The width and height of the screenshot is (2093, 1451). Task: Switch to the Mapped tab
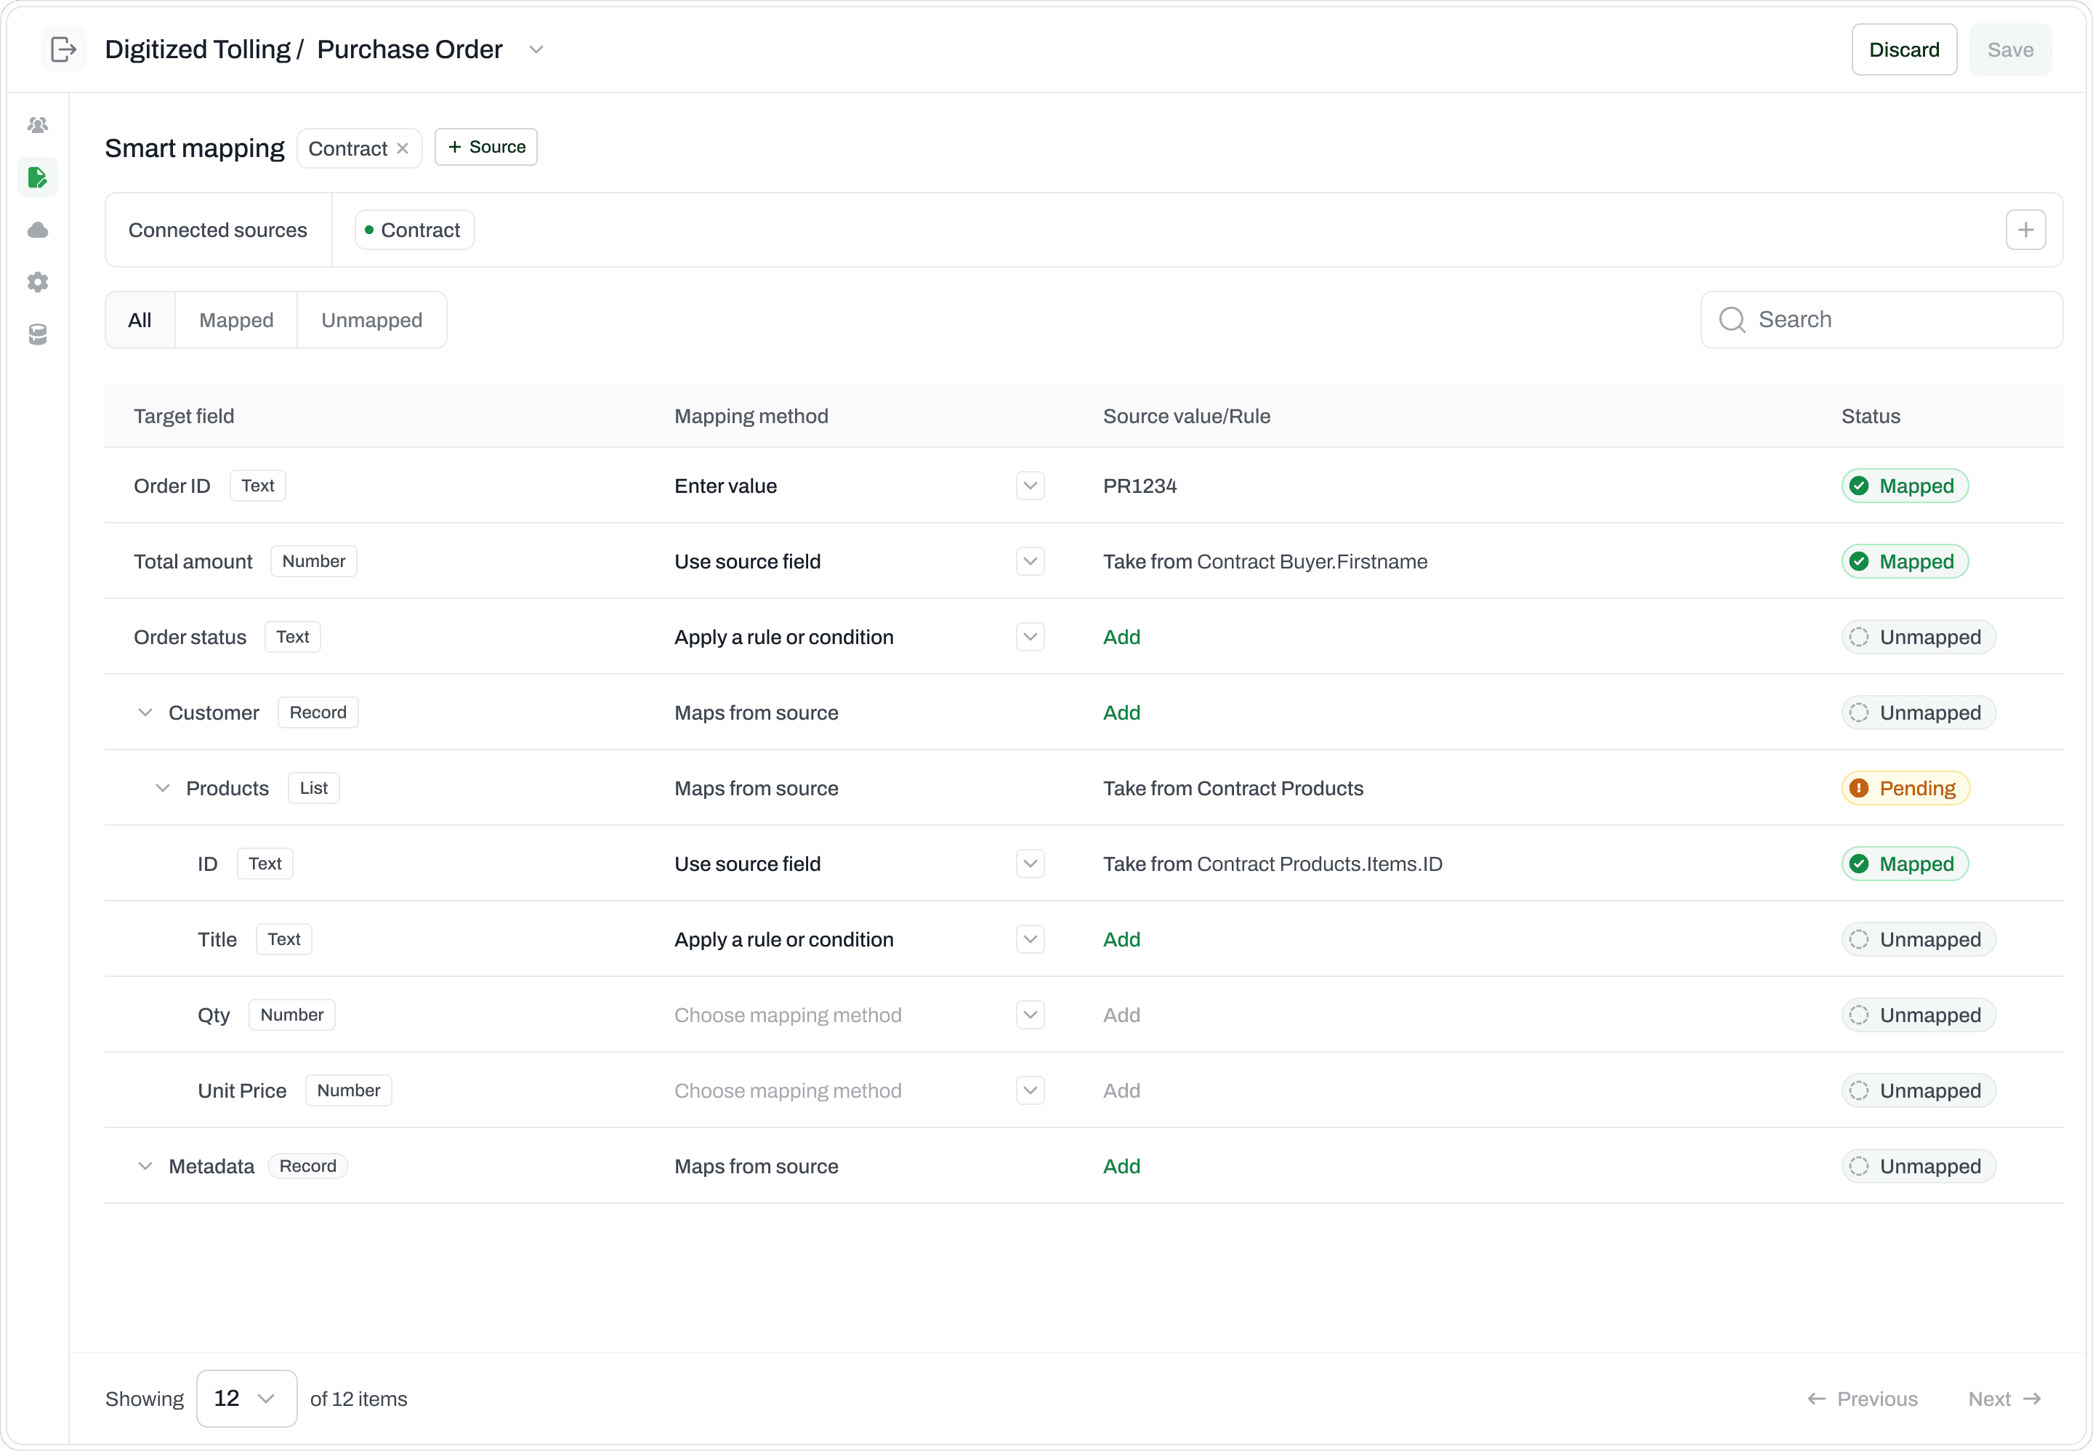[x=235, y=320]
